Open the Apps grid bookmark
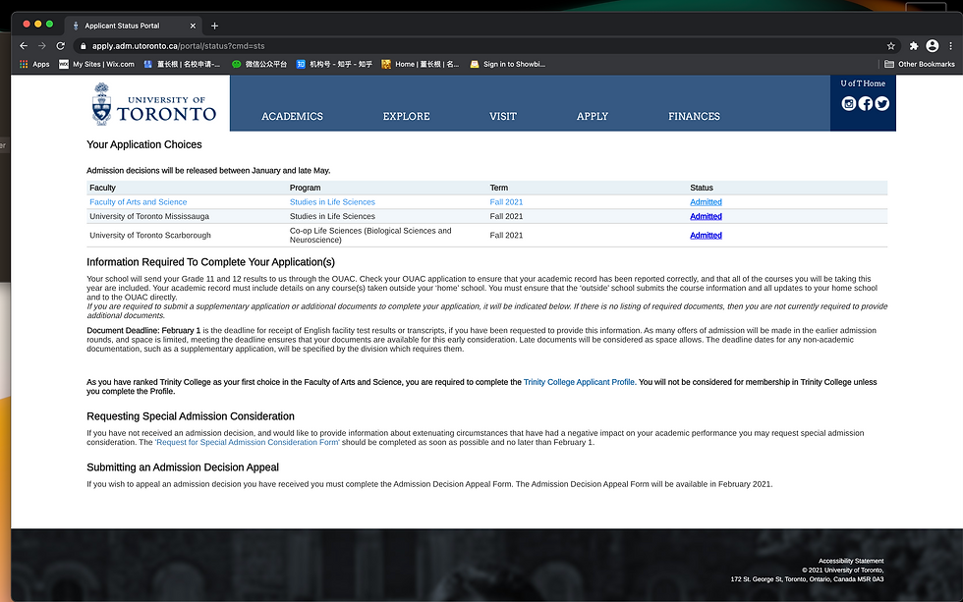This screenshot has width=963, height=602. coord(34,64)
